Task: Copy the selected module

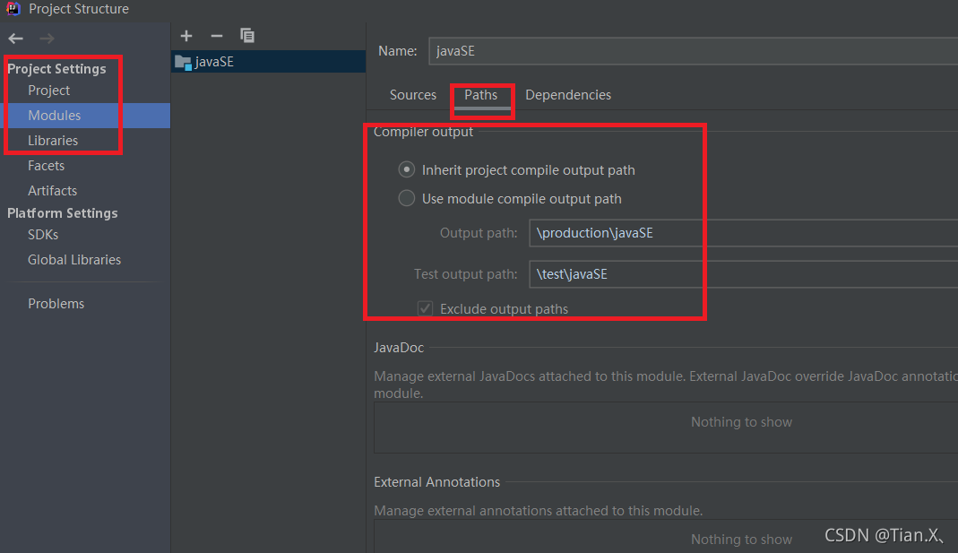Action: [x=247, y=36]
